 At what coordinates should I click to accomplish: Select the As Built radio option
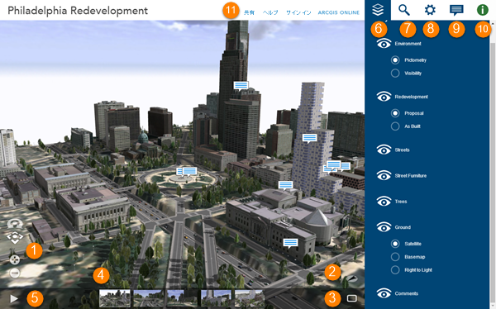coord(395,126)
